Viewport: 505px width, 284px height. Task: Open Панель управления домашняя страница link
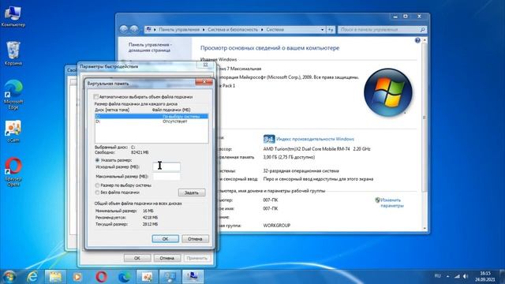pyautogui.click(x=150, y=47)
